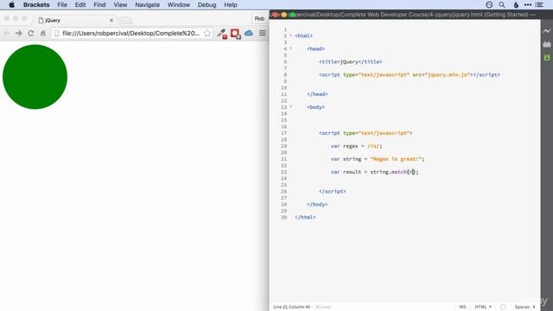
Task: Collapse the head tag fold arrow
Action: click(x=290, y=48)
